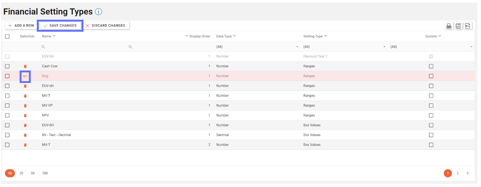Open the Data Type (All) filter dropdown
481x187 pixels.
tap(257, 47)
